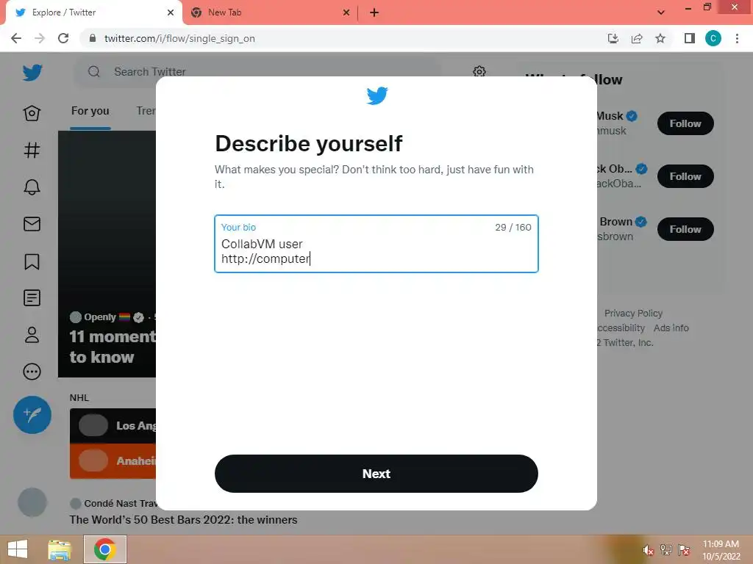Open the Windows Start button
The width and height of the screenshot is (753, 564).
pyautogui.click(x=18, y=549)
